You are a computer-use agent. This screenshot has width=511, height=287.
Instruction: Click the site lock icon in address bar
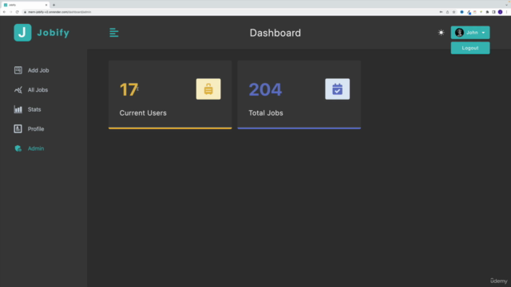[25, 12]
